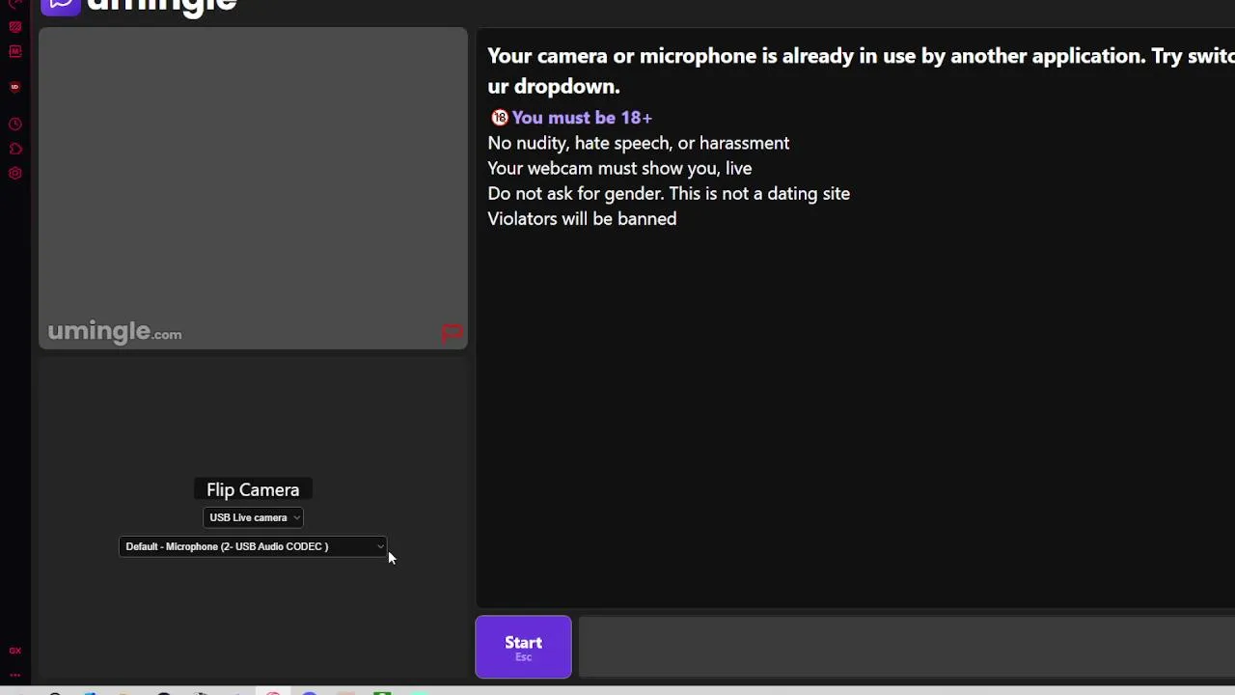Click "No nudity, hate speech, or harassment" line
1235x695 pixels.
pyautogui.click(x=638, y=143)
